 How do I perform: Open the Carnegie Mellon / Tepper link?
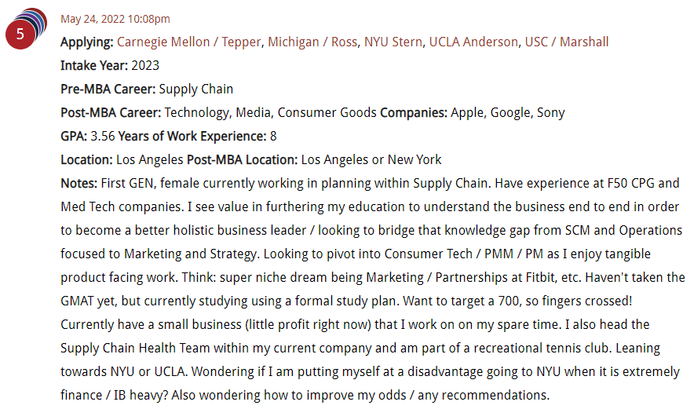pyautogui.click(x=188, y=42)
